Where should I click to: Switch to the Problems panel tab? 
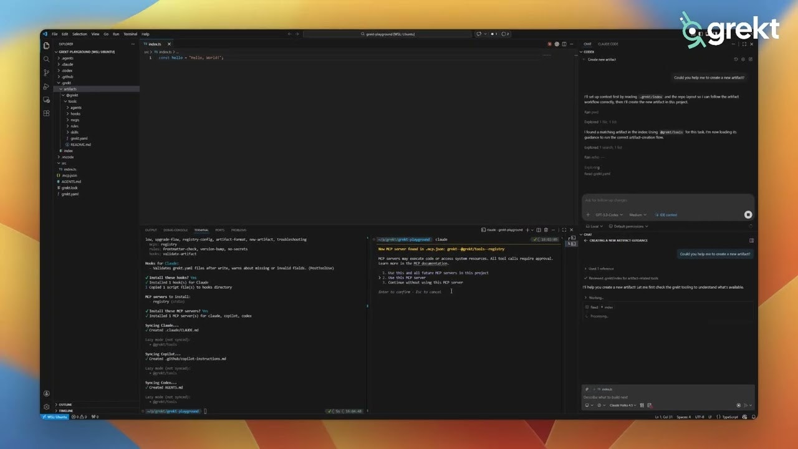(x=239, y=230)
